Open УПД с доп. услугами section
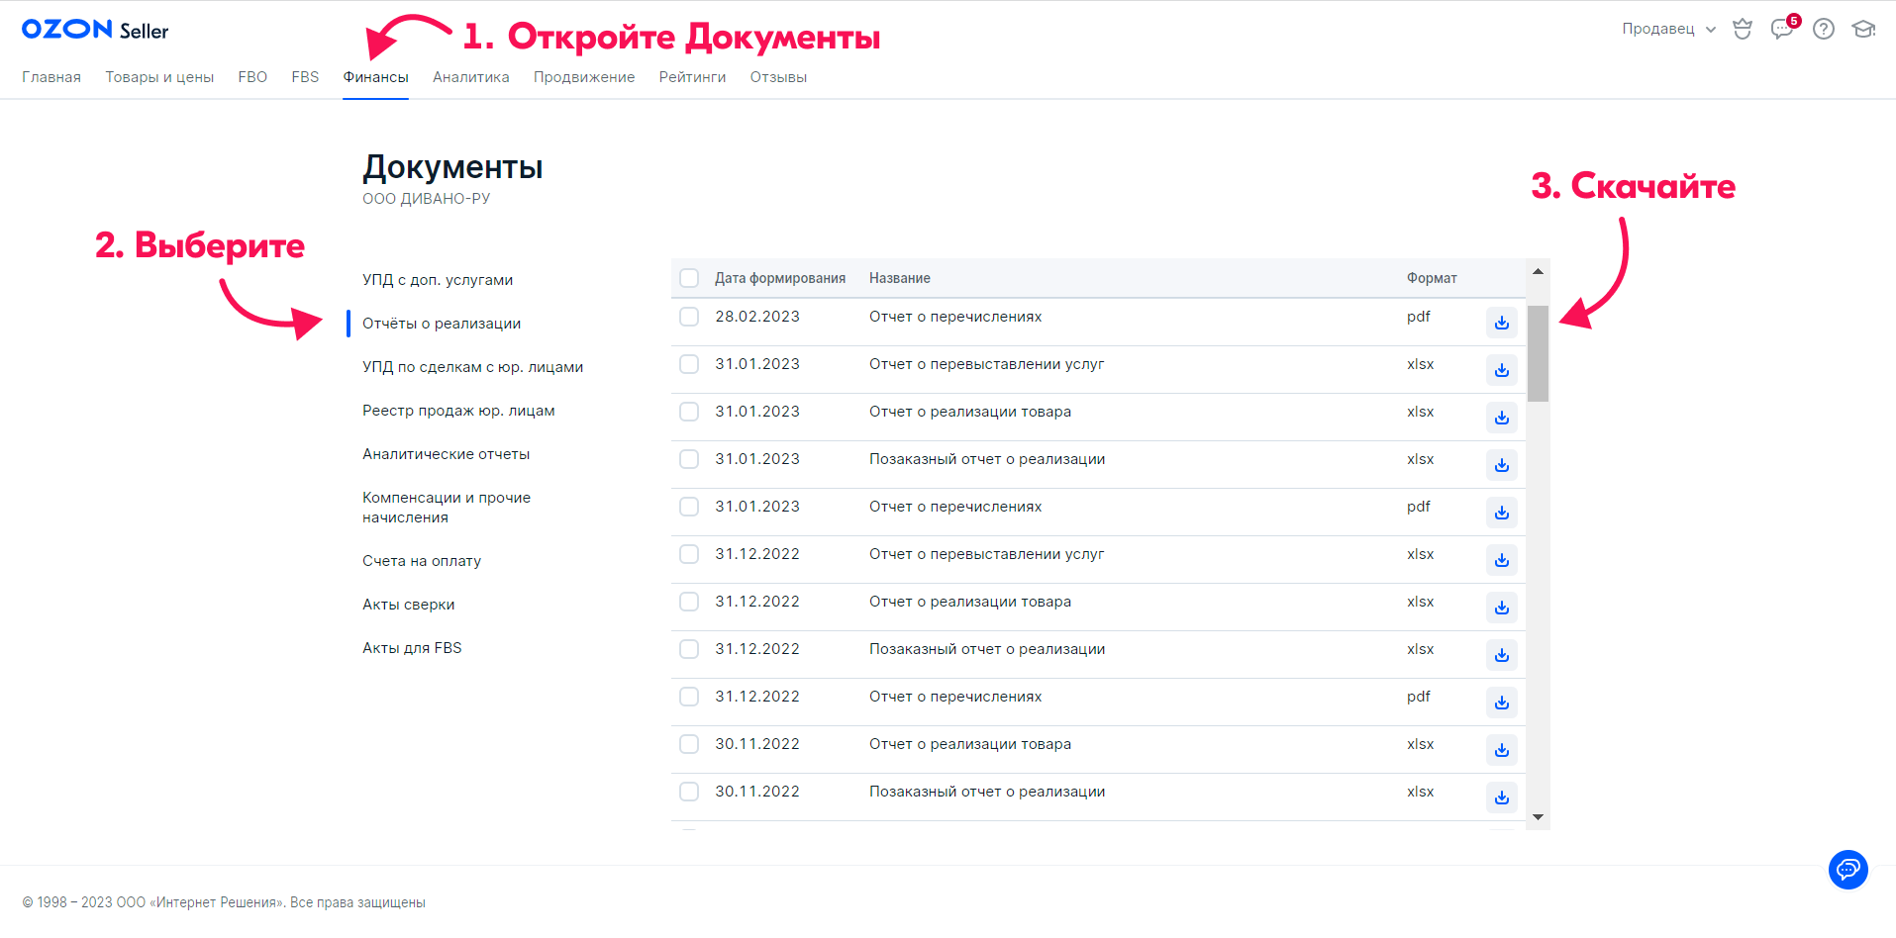The image size is (1896, 938). pos(438,280)
